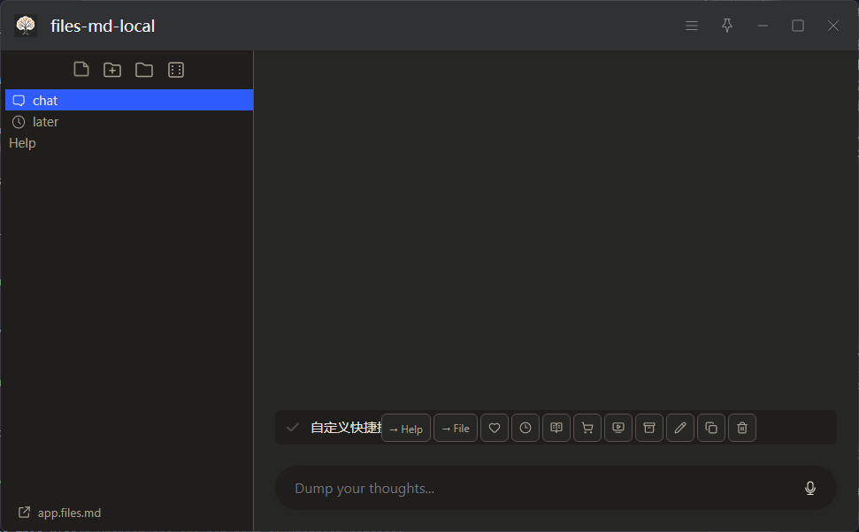
Task: Click the new folder plus icon
Action: (x=112, y=70)
